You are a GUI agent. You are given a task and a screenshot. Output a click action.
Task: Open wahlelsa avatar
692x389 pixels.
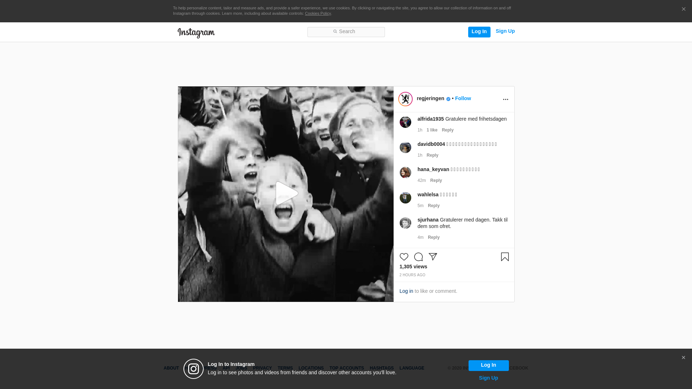pyautogui.click(x=405, y=198)
